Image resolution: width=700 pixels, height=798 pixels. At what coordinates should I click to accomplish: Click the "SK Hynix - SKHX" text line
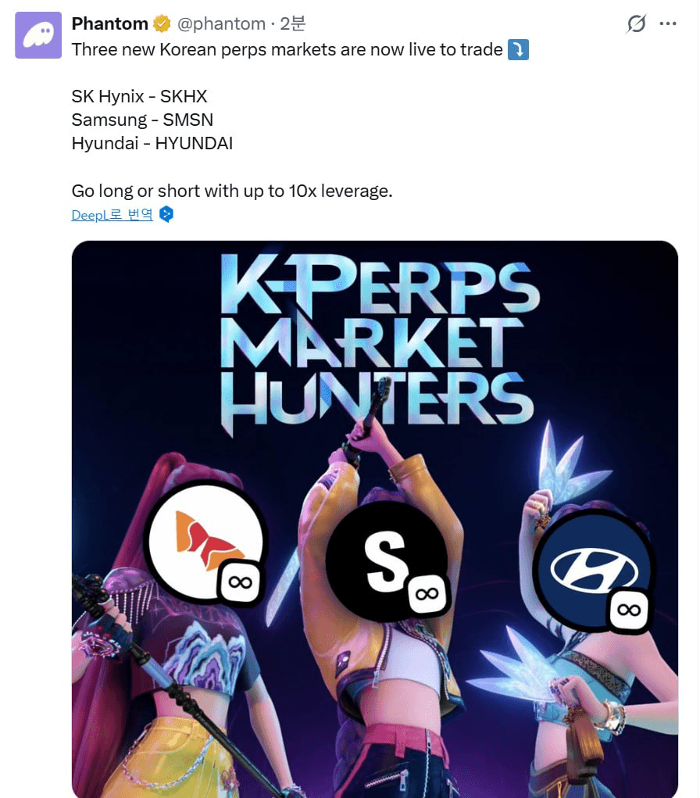(x=139, y=96)
